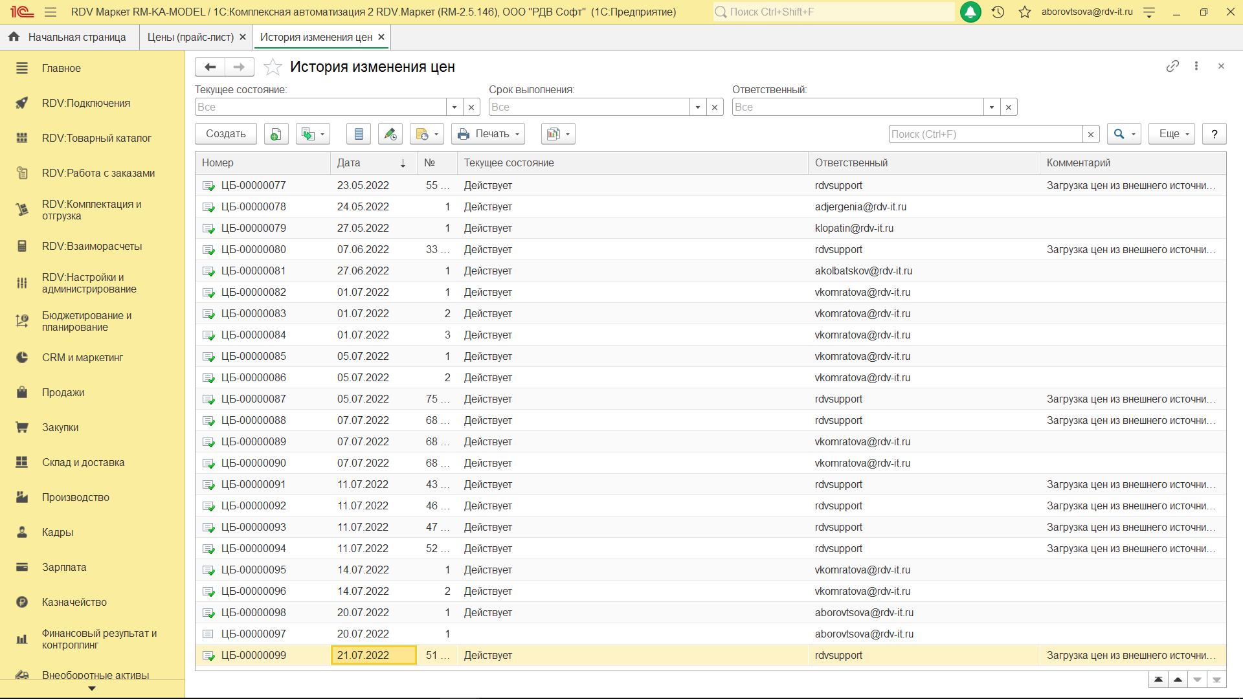
Task: Click the Поиск (Ctrl+F) search field
Action: pos(985,134)
